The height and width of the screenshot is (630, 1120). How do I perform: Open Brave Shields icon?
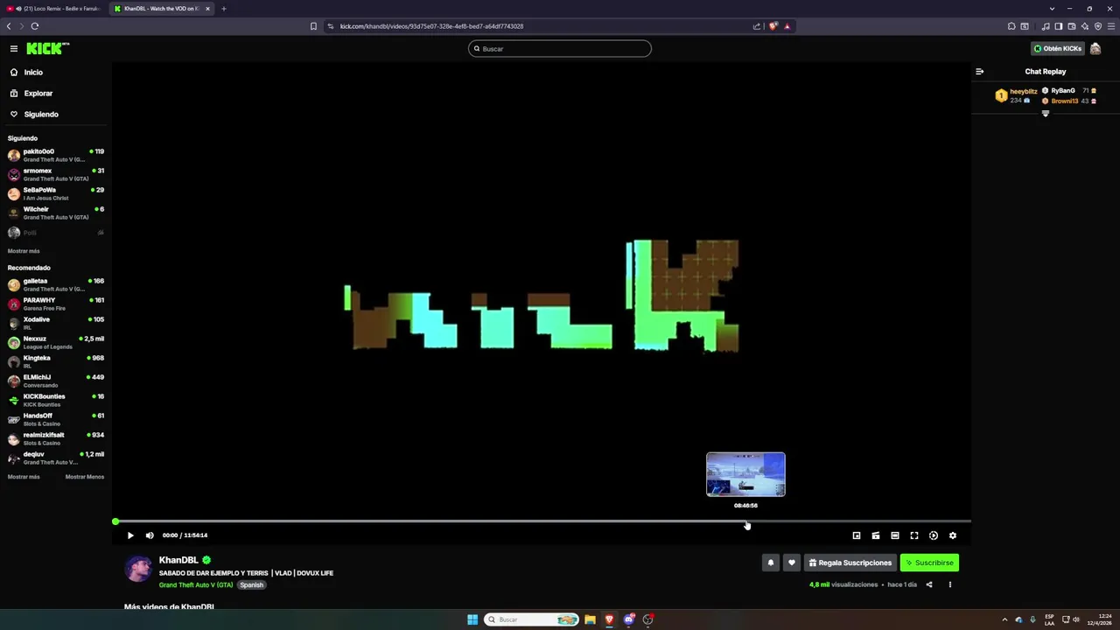[x=773, y=26]
